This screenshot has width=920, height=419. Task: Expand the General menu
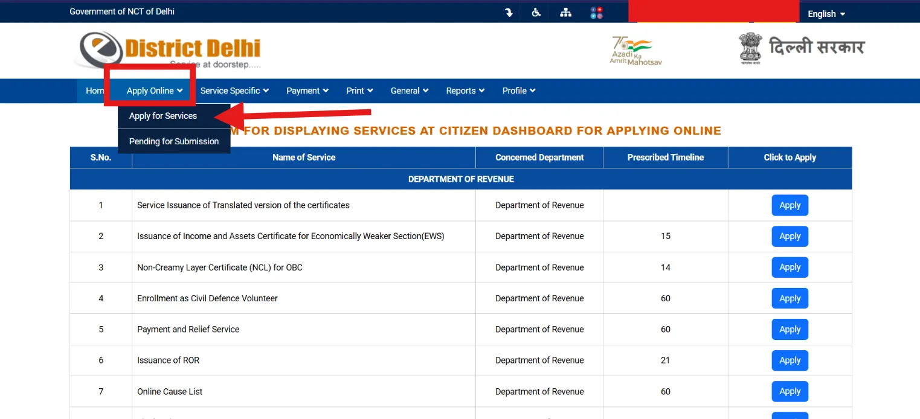coord(410,91)
